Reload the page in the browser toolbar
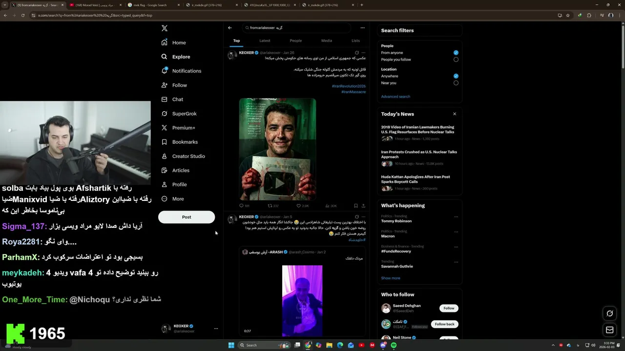The image size is (625, 351). pos(22,15)
